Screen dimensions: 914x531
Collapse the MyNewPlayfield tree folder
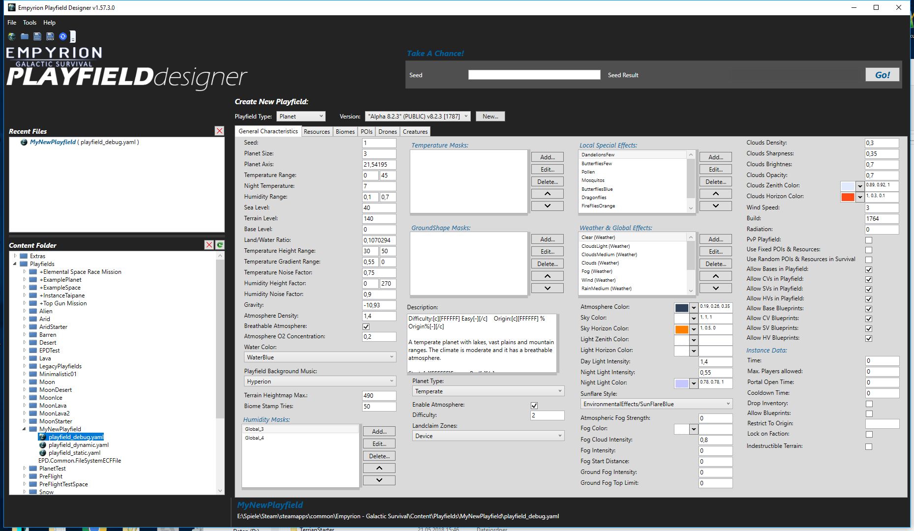tap(24, 429)
